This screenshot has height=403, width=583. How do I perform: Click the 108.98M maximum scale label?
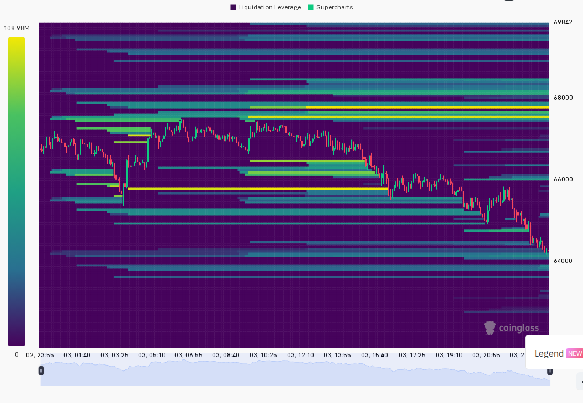point(17,28)
